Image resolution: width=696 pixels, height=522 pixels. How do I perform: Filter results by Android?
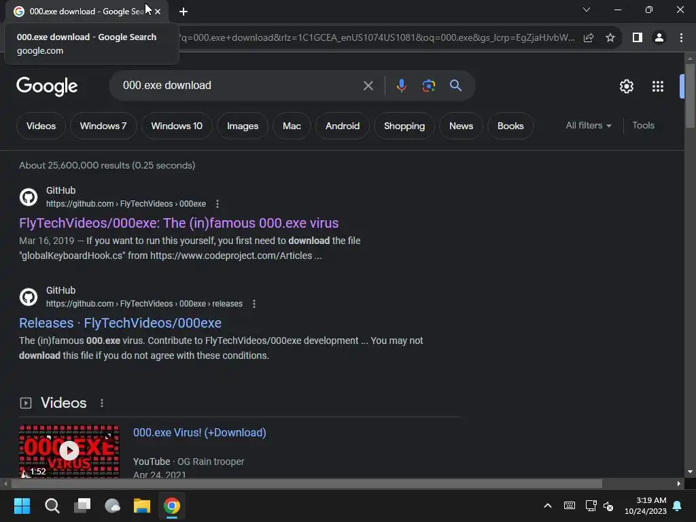click(343, 126)
